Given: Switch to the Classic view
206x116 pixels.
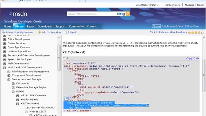Looking at the screenshot, I should [x=156, y=26].
